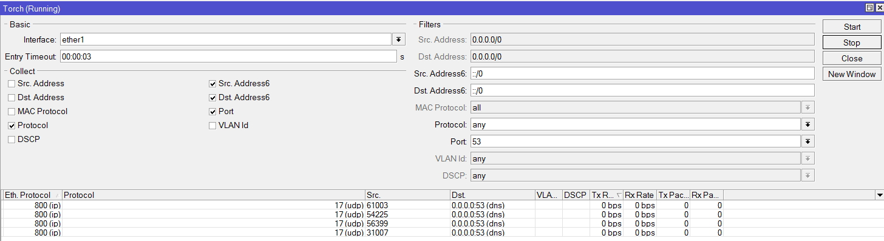Sort by the Rx Packets column header

click(x=707, y=195)
